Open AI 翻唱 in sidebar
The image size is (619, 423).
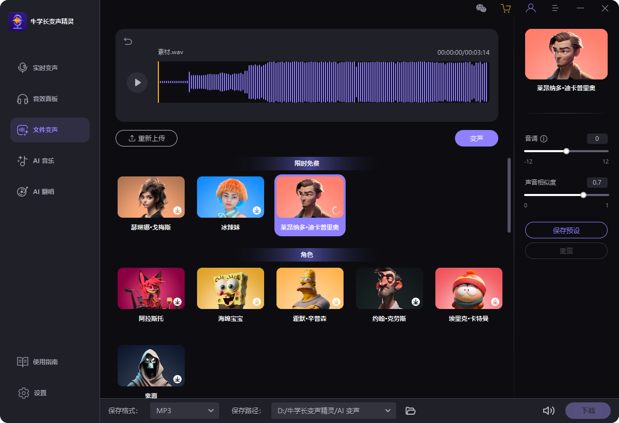click(x=50, y=192)
